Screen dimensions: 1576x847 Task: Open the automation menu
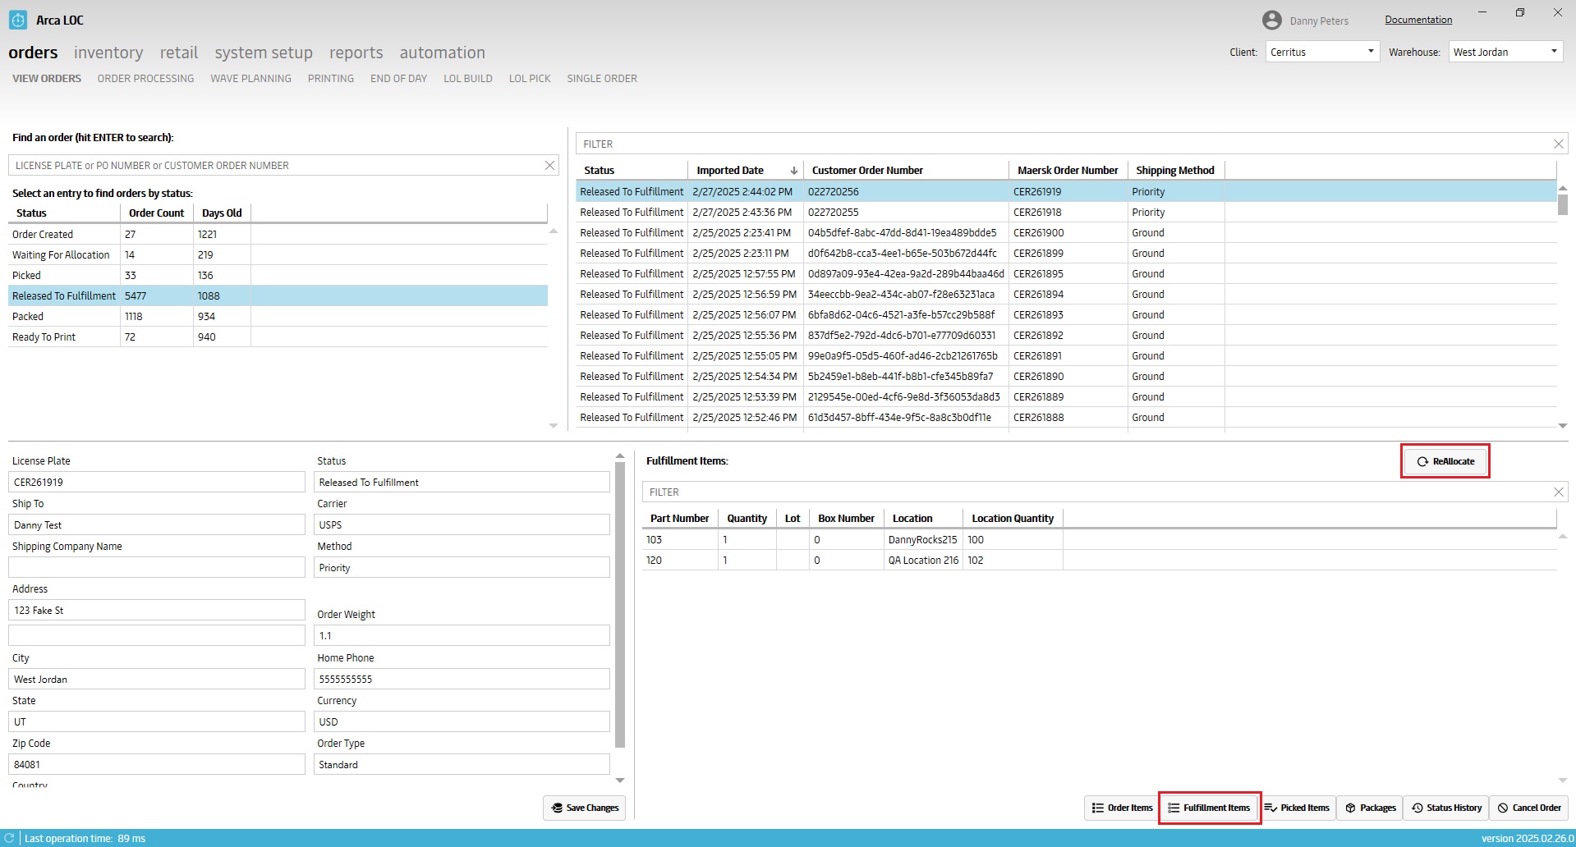pyautogui.click(x=443, y=53)
